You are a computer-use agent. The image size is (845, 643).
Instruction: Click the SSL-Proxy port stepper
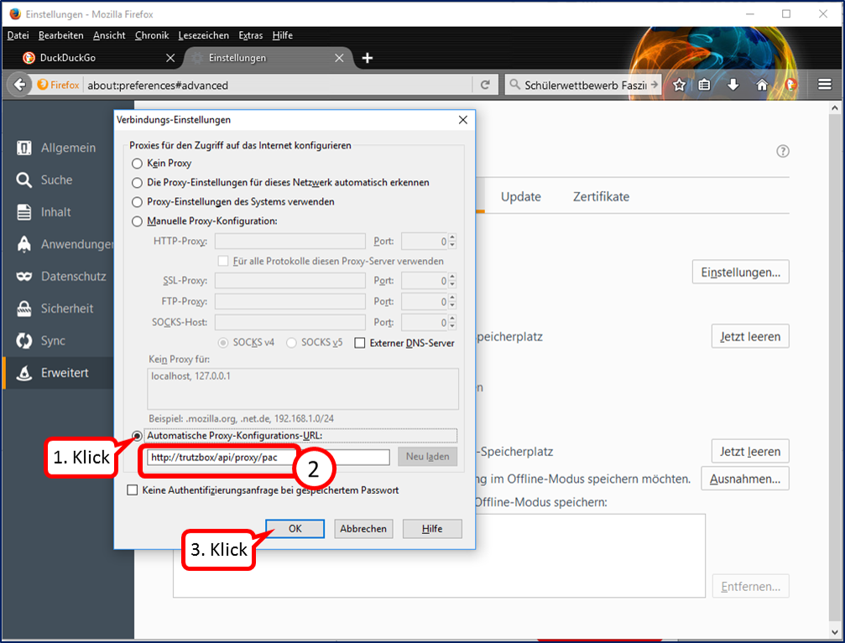click(x=452, y=281)
